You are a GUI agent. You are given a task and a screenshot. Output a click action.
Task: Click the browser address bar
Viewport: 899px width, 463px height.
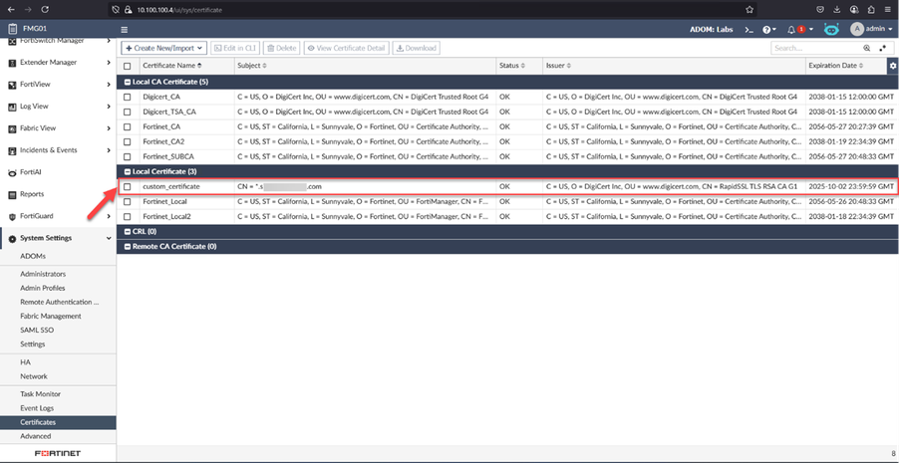click(x=433, y=10)
